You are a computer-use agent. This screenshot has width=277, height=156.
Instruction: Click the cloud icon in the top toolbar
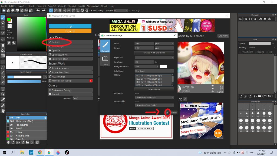tap(4, 11)
